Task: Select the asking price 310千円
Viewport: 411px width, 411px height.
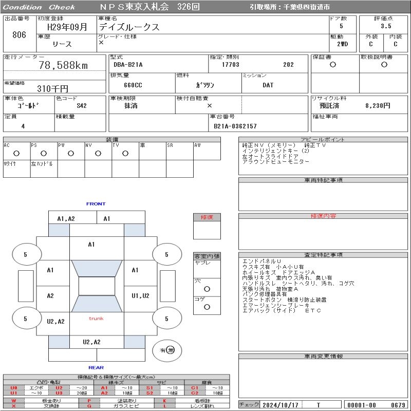Action: coord(52,88)
